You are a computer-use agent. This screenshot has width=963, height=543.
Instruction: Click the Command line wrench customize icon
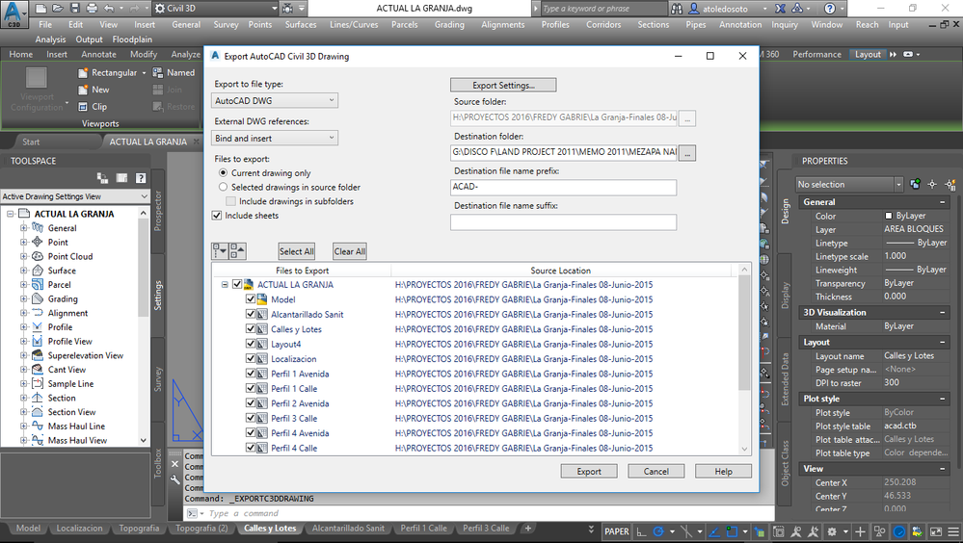pyautogui.click(x=175, y=479)
